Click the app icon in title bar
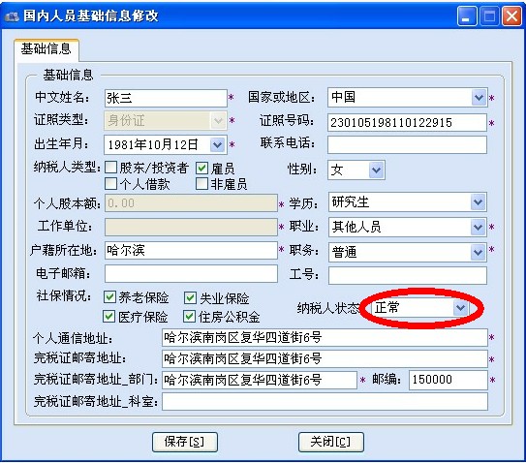 click(12, 16)
